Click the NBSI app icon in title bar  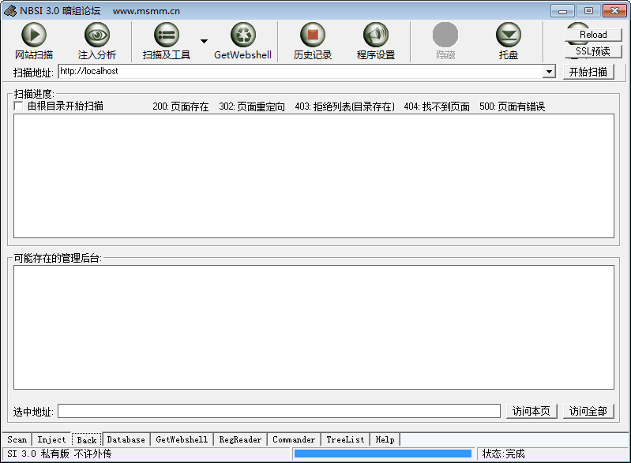coord(10,10)
